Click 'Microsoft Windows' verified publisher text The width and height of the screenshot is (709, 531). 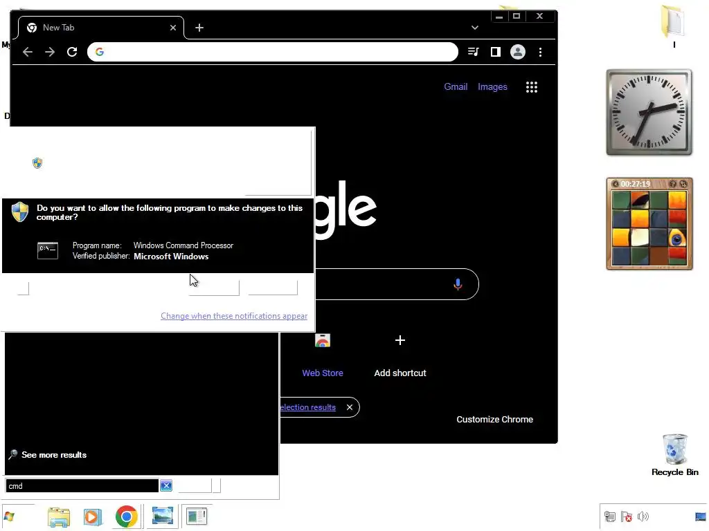tap(171, 257)
